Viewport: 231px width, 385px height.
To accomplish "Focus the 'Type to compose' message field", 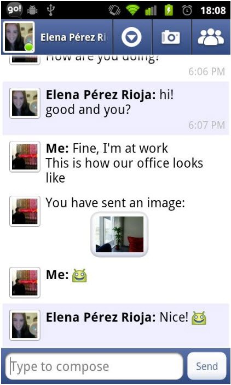I will tap(95, 366).
